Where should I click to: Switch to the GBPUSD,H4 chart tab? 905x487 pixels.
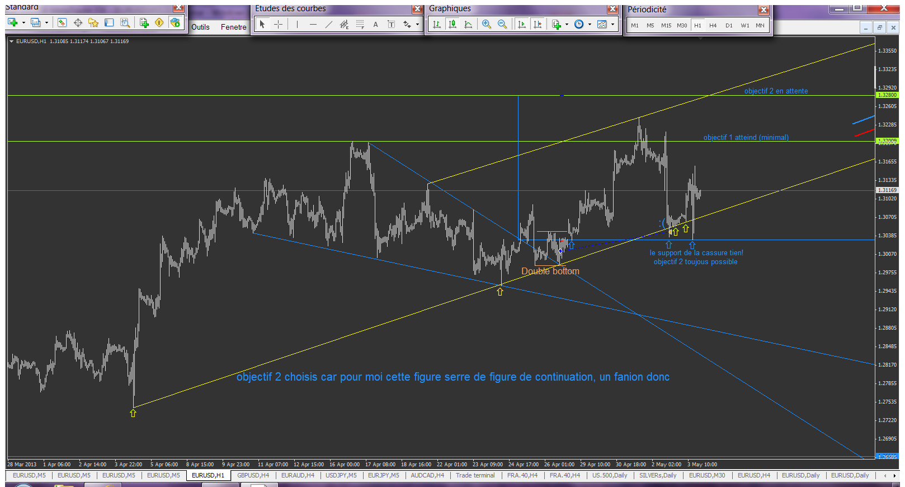click(253, 475)
